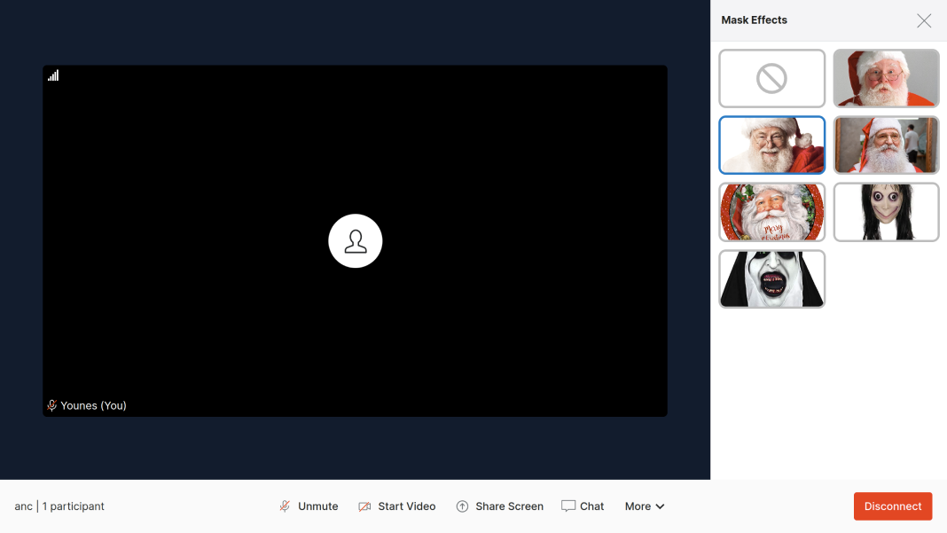This screenshot has height=533, width=947.
Task: Click the muted microphone icon beside Younes
Action: pyautogui.click(x=52, y=405)
